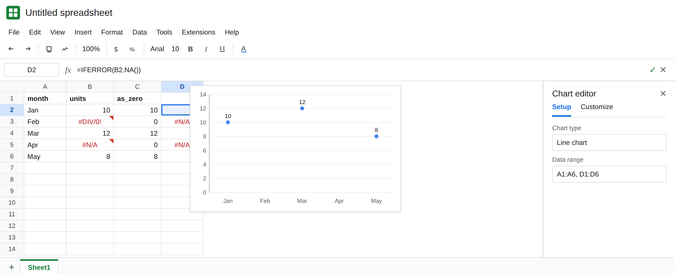Click the green Sheets logo icon

[x=13, y=13]
